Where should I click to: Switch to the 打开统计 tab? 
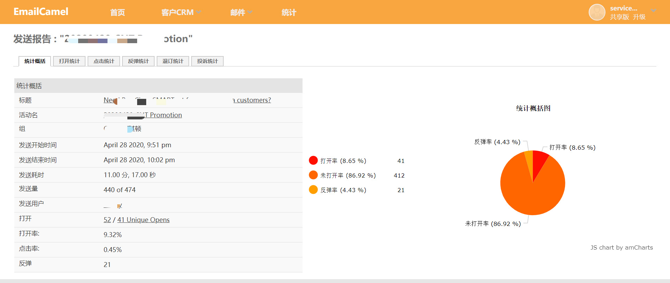pos(69,61)
